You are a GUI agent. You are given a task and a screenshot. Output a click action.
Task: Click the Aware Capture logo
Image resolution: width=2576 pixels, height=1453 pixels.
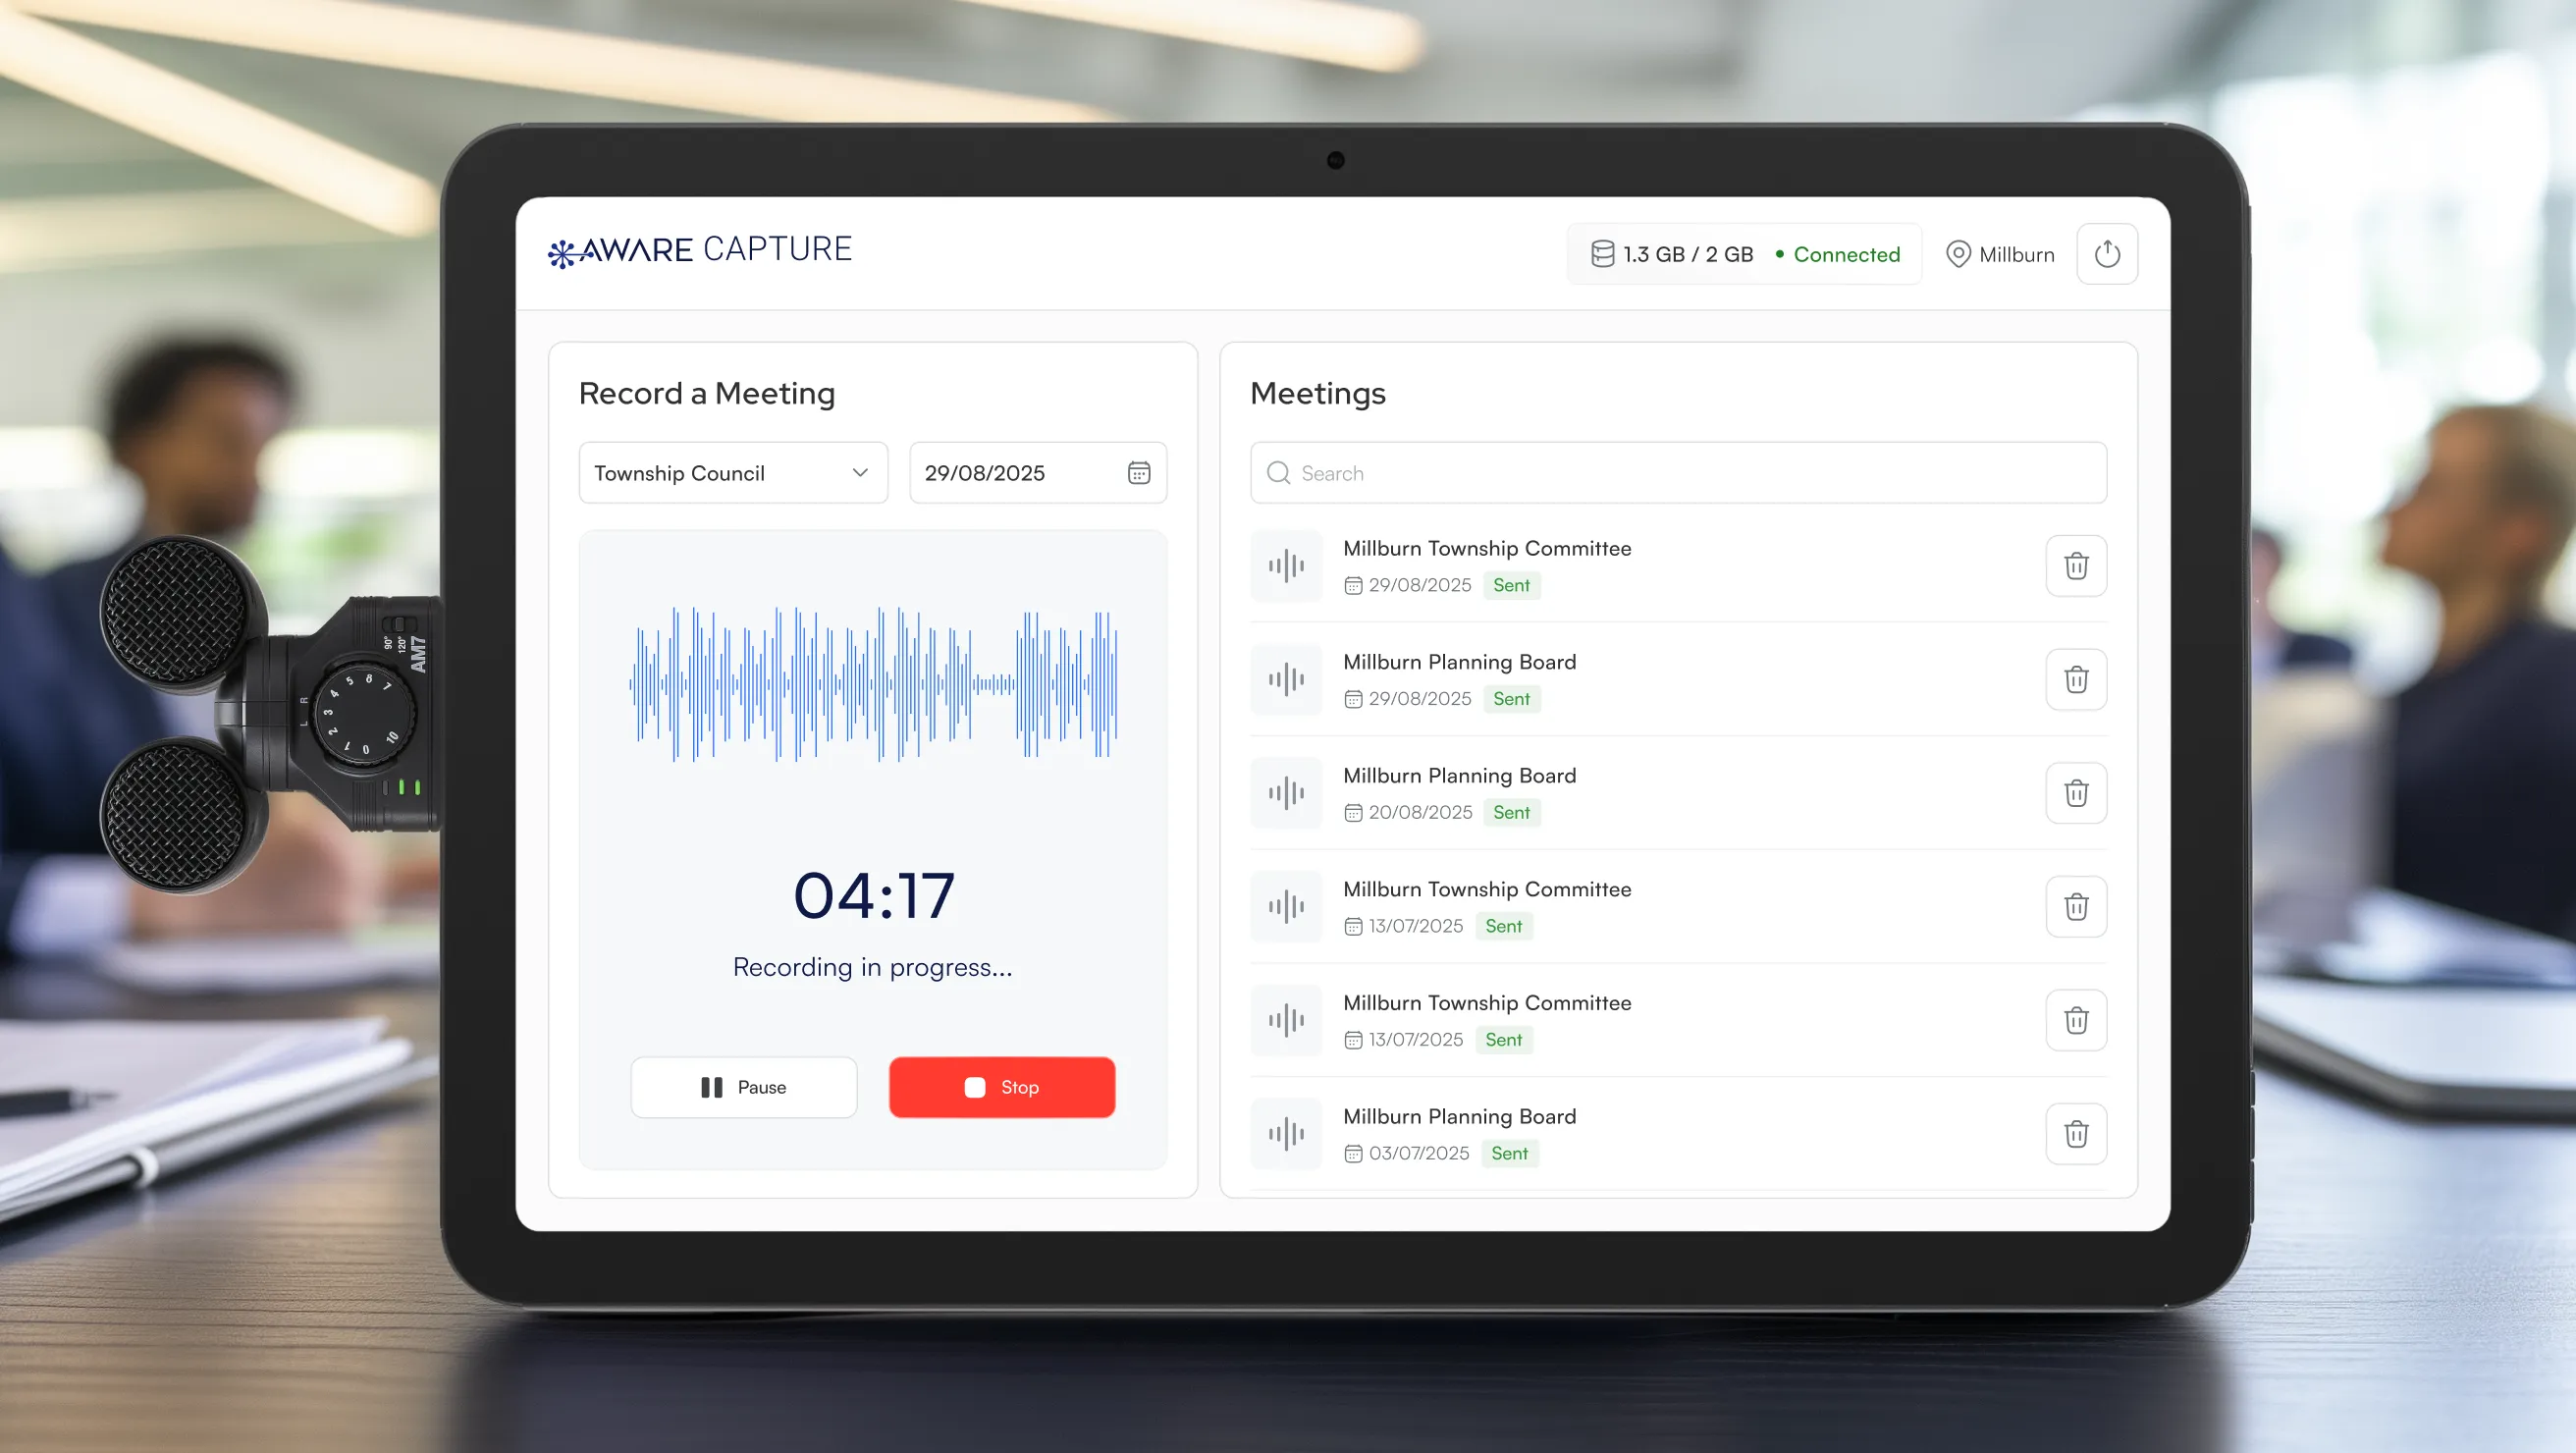coord(700,250)
